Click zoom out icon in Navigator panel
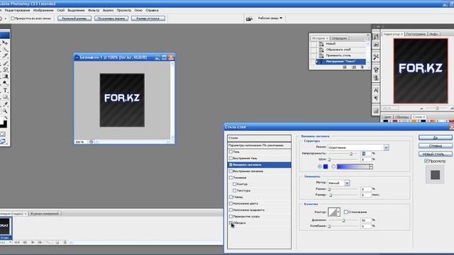The height and width of the screenshot is (255, 454). pyautogui.click(x=421, y=108)
